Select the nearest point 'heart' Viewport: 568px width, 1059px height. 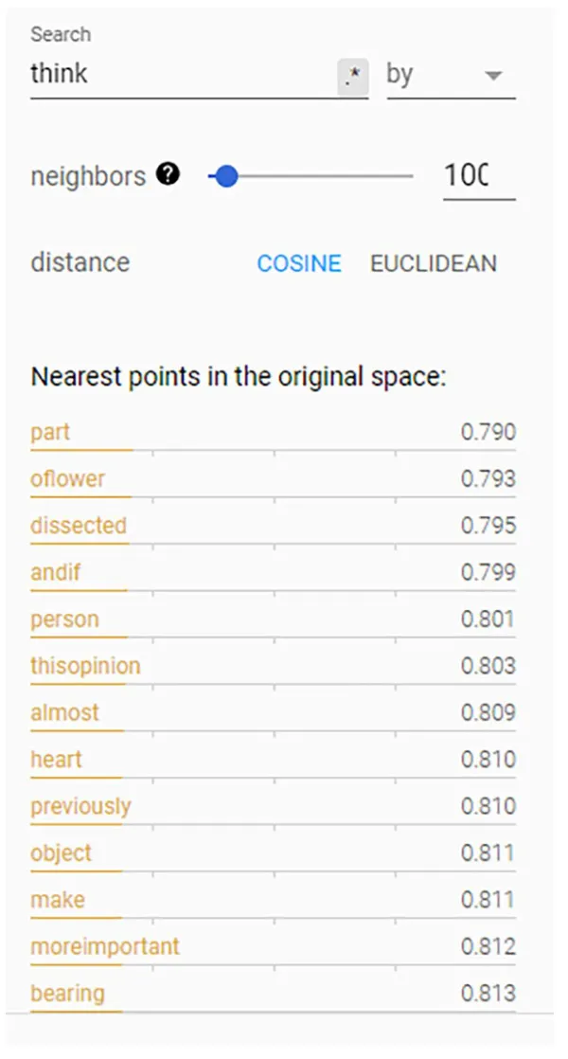click(x=56, y=760)
